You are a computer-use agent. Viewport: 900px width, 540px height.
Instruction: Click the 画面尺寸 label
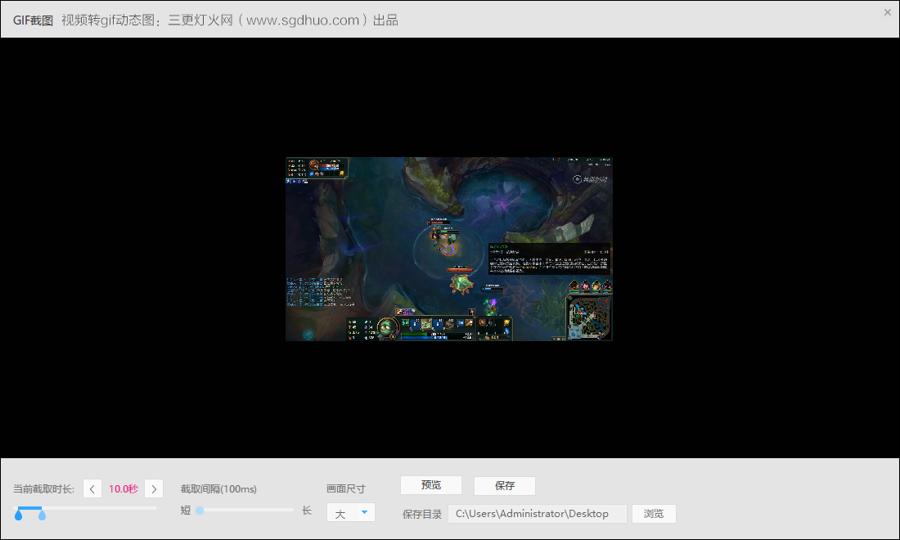coord(345,489)
